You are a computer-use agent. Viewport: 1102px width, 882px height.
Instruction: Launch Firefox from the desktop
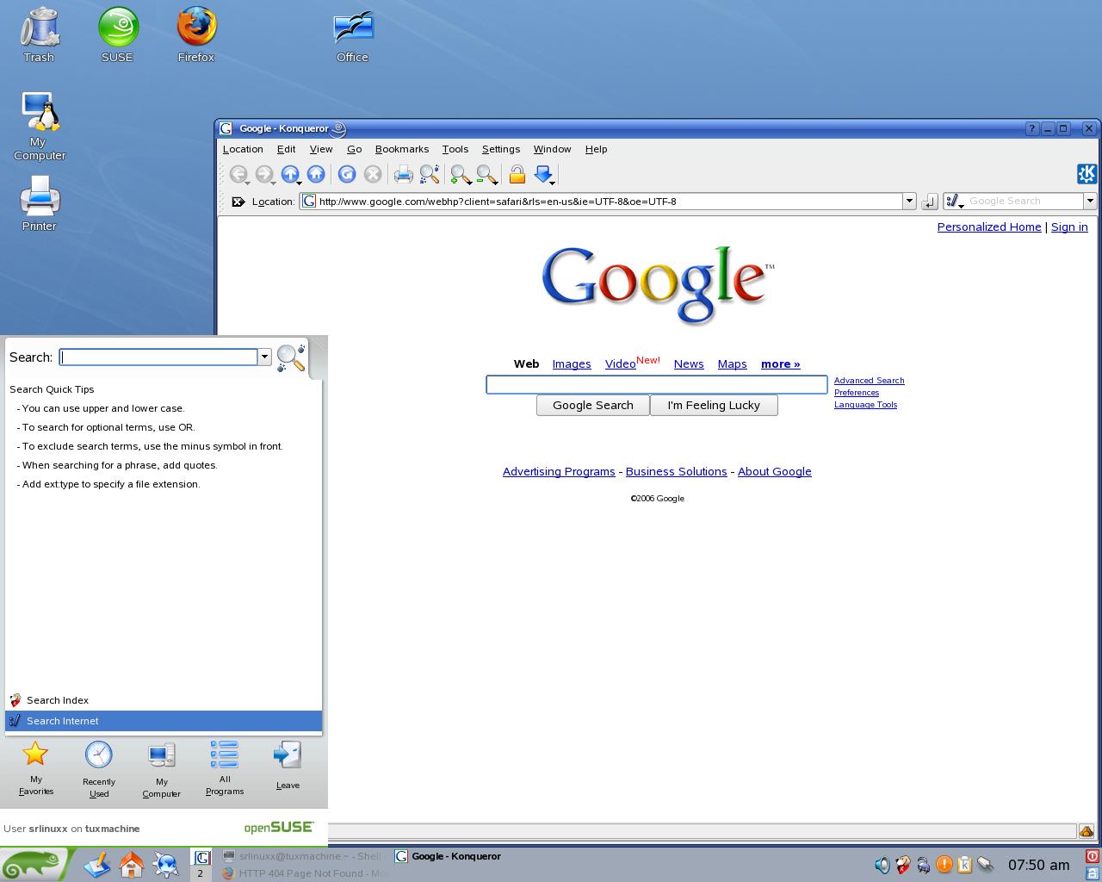coord(196,35)
